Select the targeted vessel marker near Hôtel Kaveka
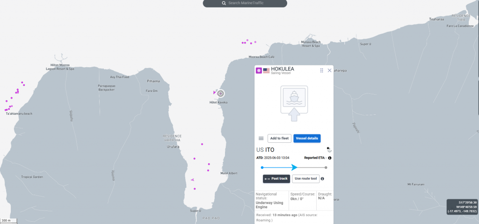 coord(221,93)
